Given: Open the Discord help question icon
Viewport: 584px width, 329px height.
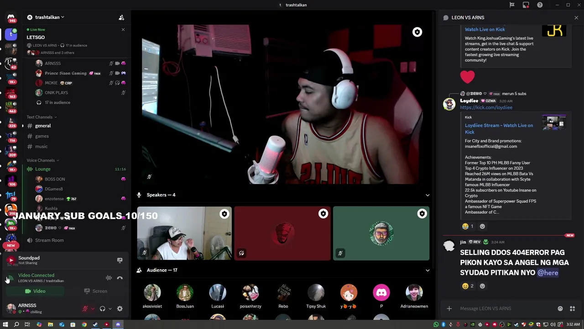Looking at the screenshot, I should point(540,5).
